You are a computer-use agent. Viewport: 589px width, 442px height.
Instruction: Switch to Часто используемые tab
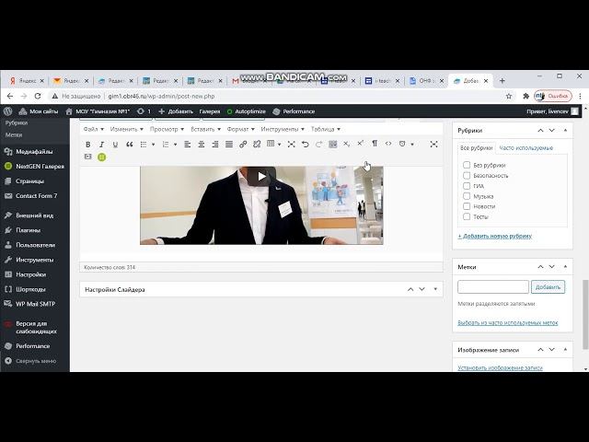pyautogui.click(x=525, y=148)
